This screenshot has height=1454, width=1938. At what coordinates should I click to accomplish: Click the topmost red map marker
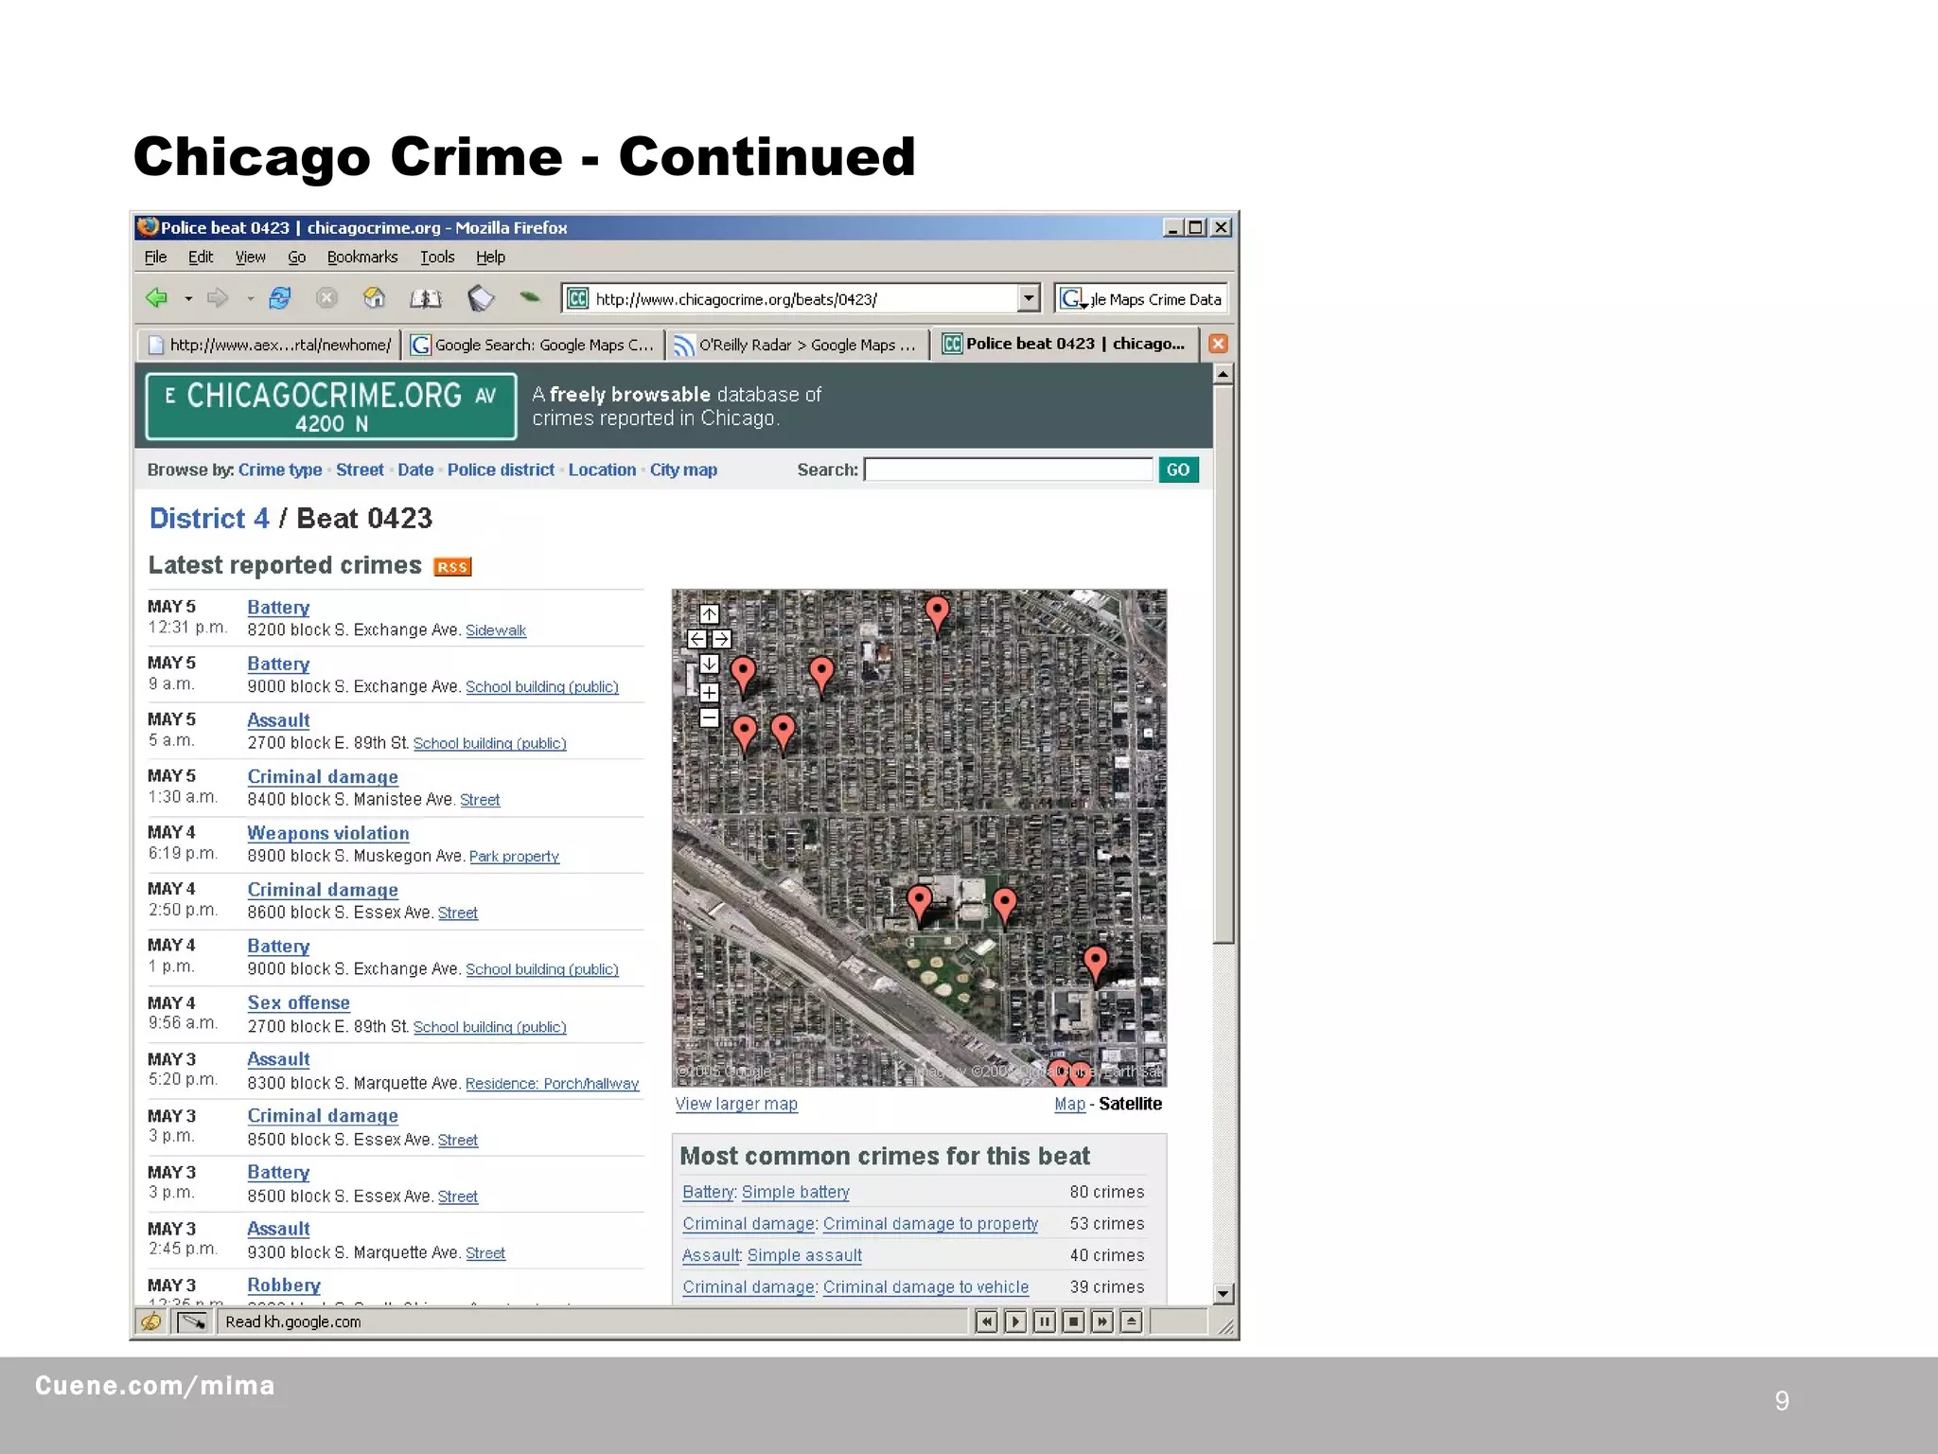tap(937, 613)
